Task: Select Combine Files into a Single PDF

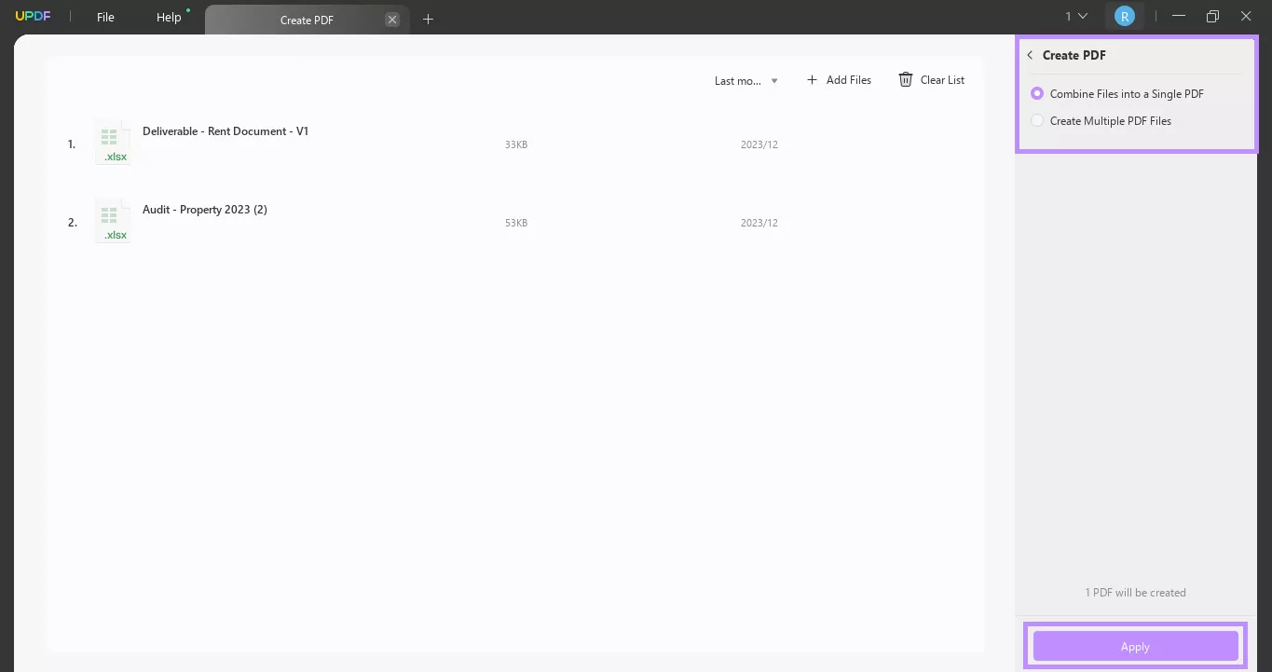Action: 1037,93
